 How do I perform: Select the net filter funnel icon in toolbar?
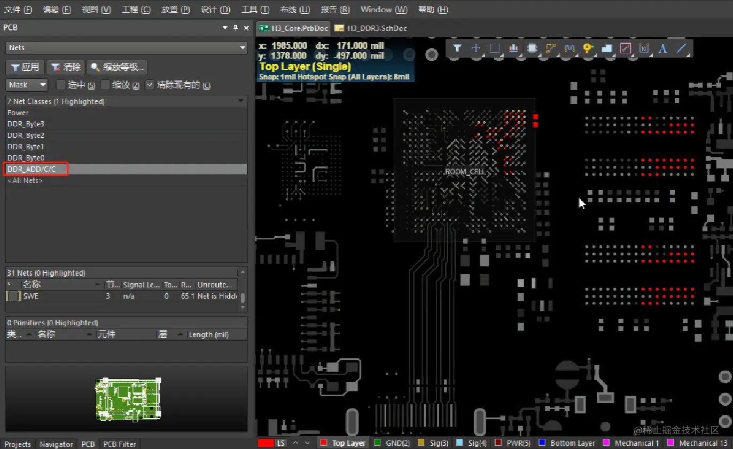coord(457,49)
